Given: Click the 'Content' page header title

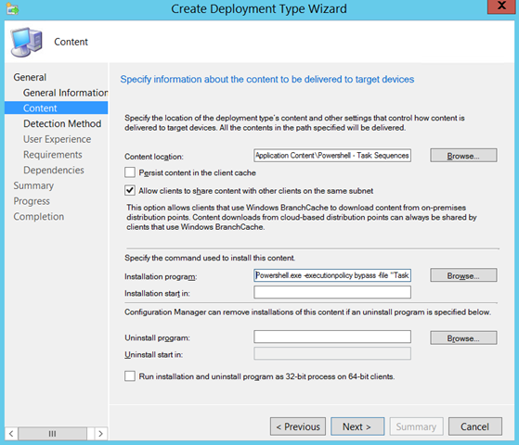Looking at the screenshot, I should tap(71, 42).
